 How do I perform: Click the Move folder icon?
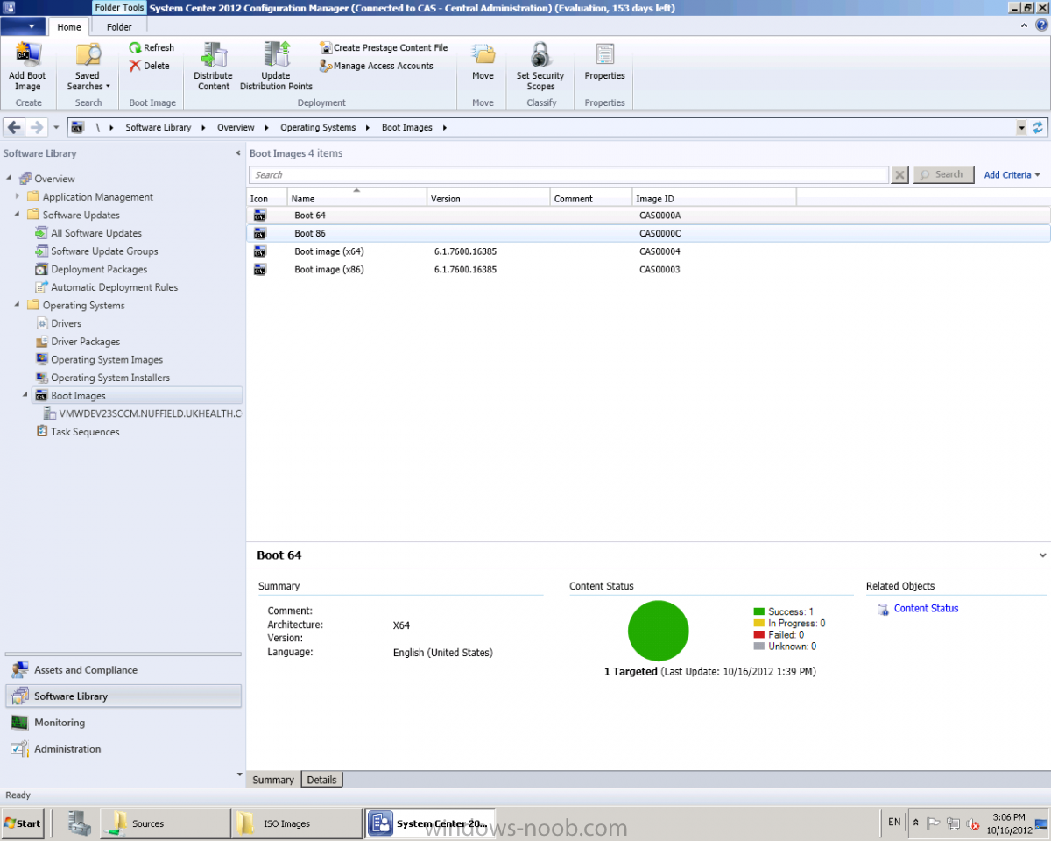pos(483,55)
